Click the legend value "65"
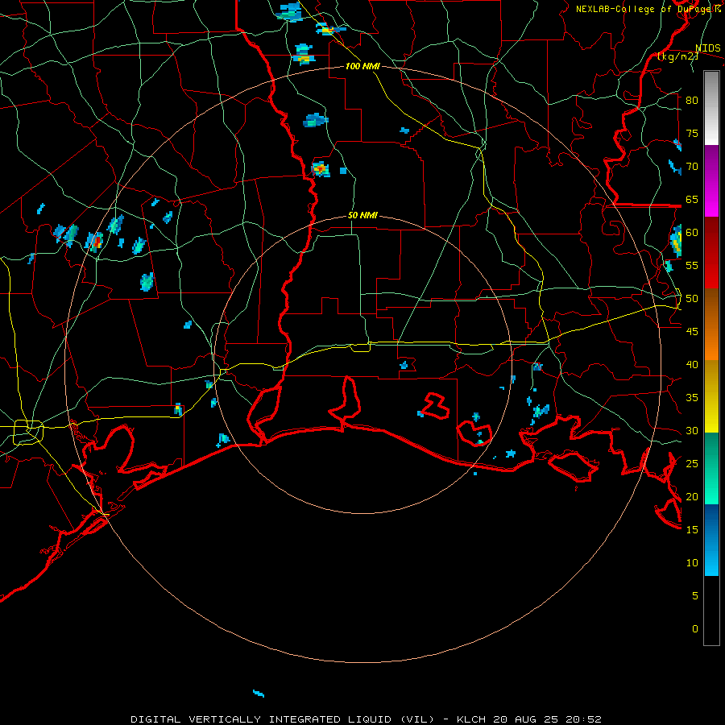This screenshot has height=725, width=725. [692, 199]
